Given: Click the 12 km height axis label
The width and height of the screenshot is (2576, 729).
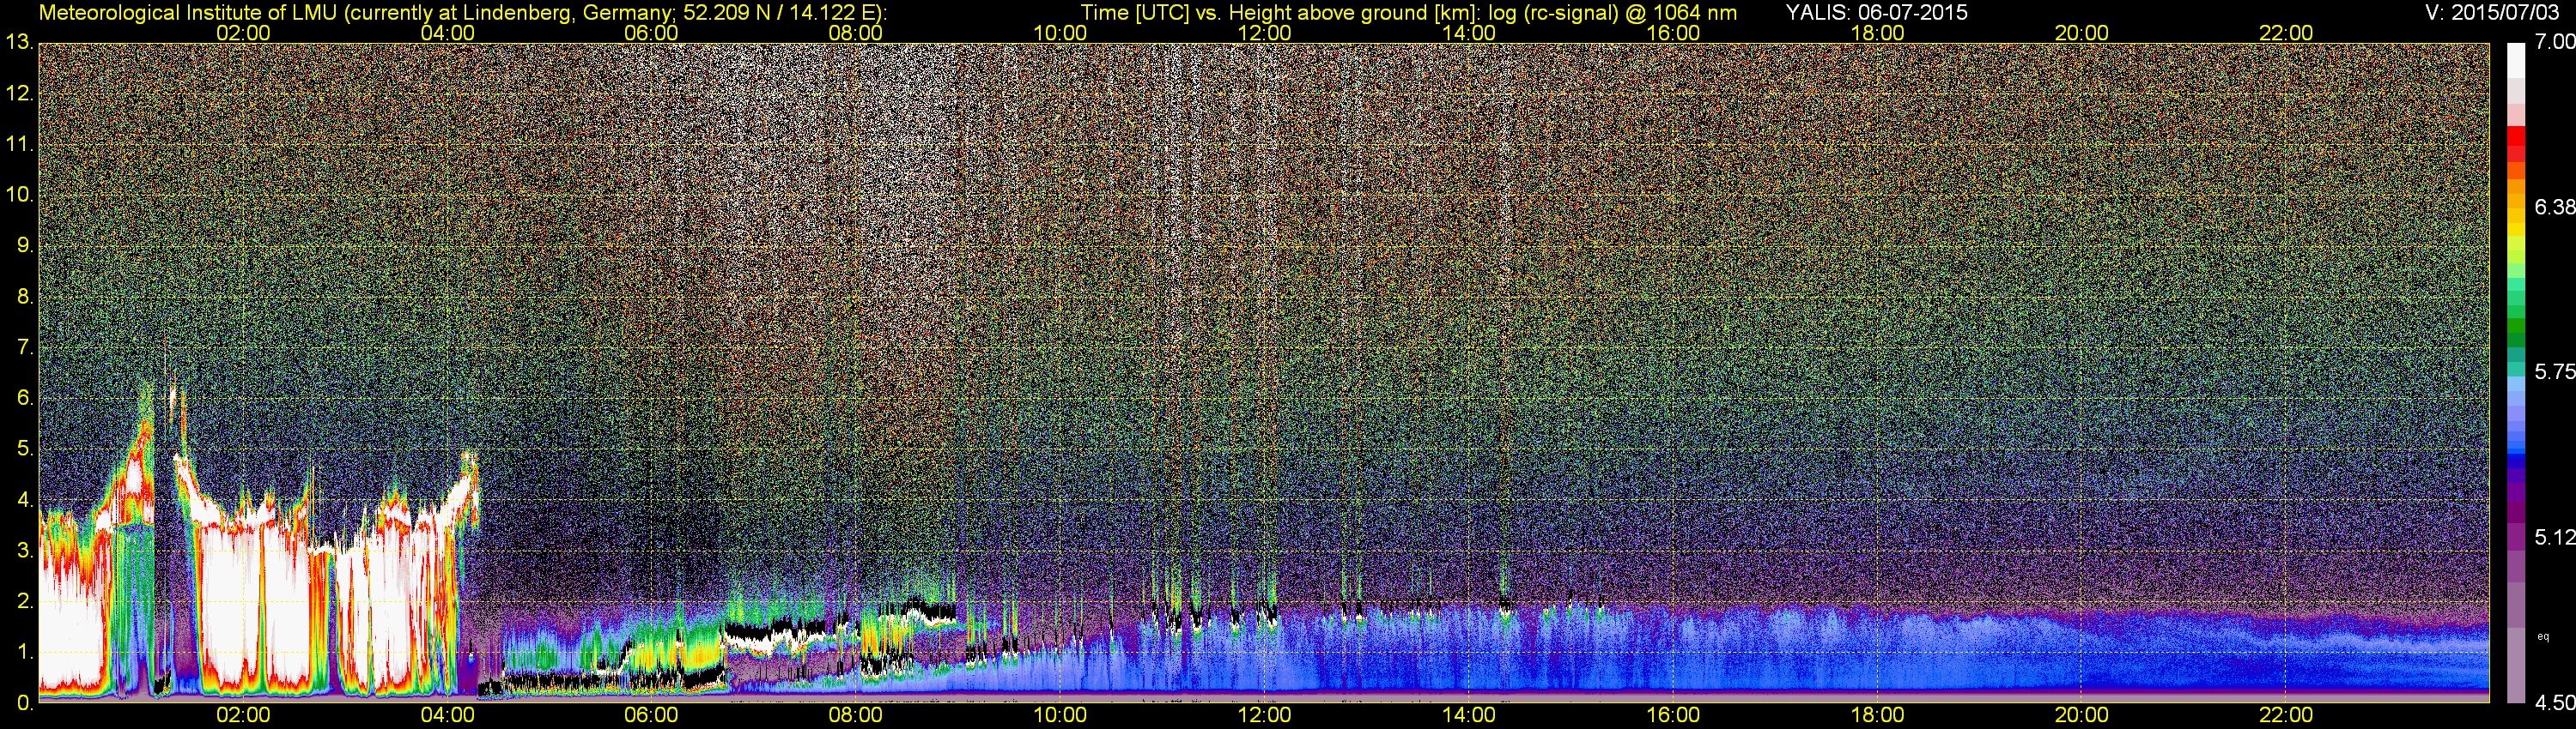Looking at the screenshot, I should click(x=18, y=93).
